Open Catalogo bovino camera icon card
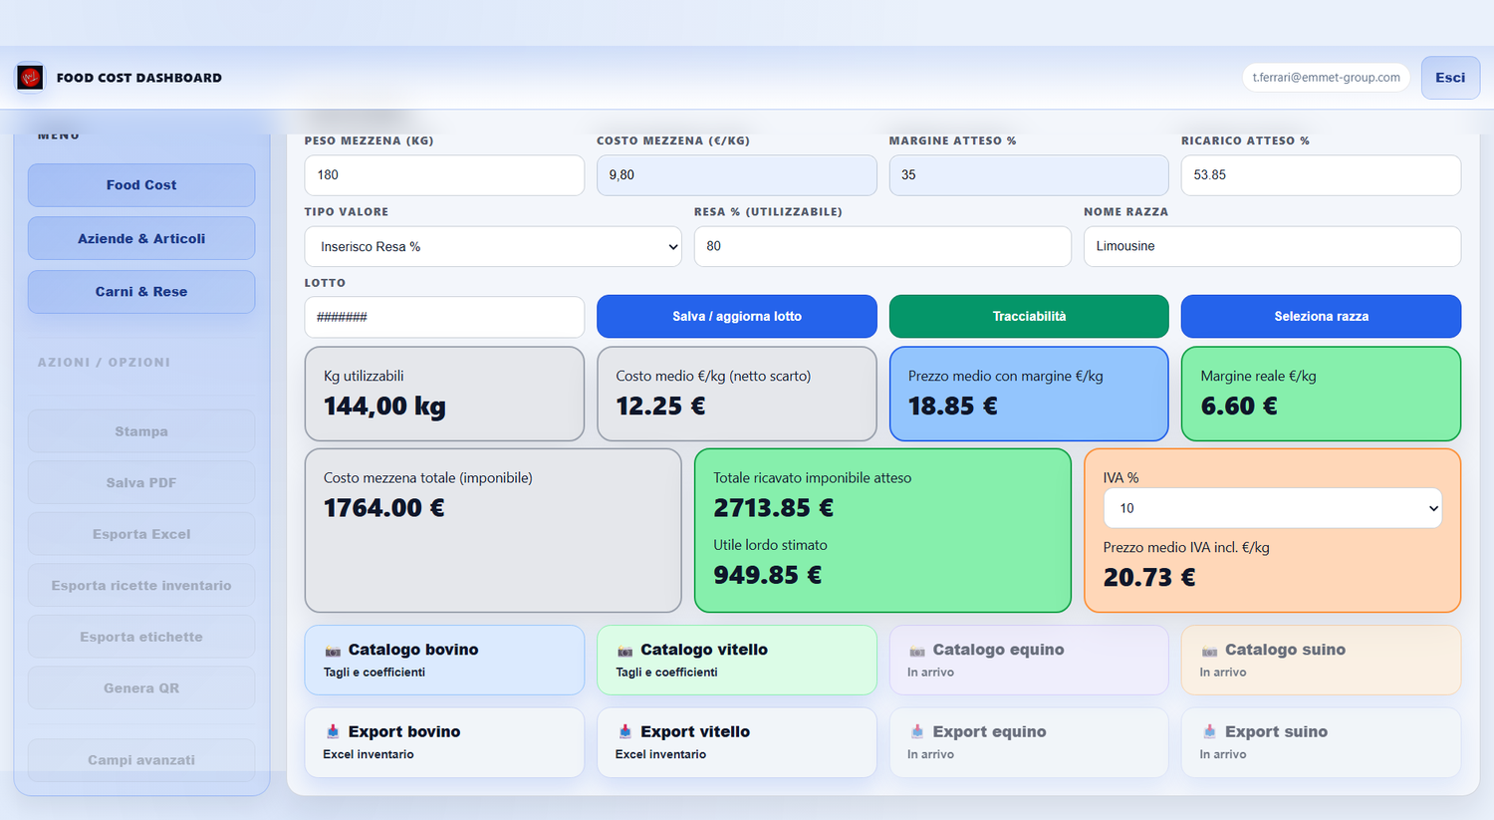The width and height of the screenshot is (1494, 820). tap(444, 660)
